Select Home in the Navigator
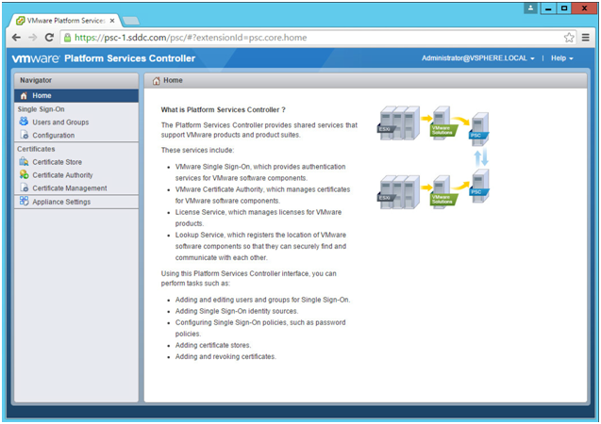Viewport: 601px width, 424px height. [x=76, y=96]
